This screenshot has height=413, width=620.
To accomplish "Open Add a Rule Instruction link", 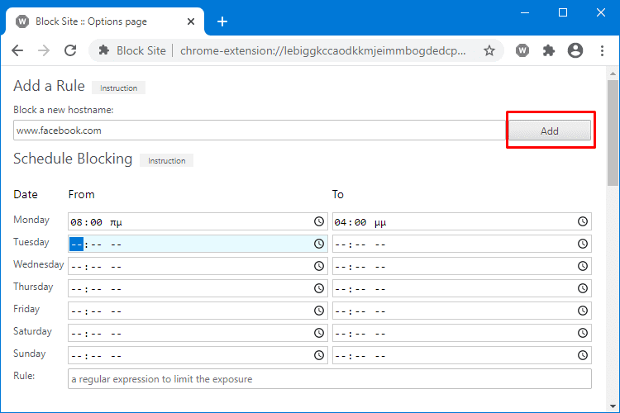I will 118,88.
